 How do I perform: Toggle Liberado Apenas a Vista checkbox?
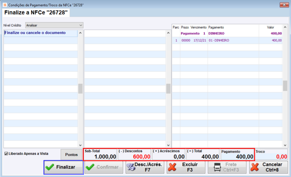point(6,154)
